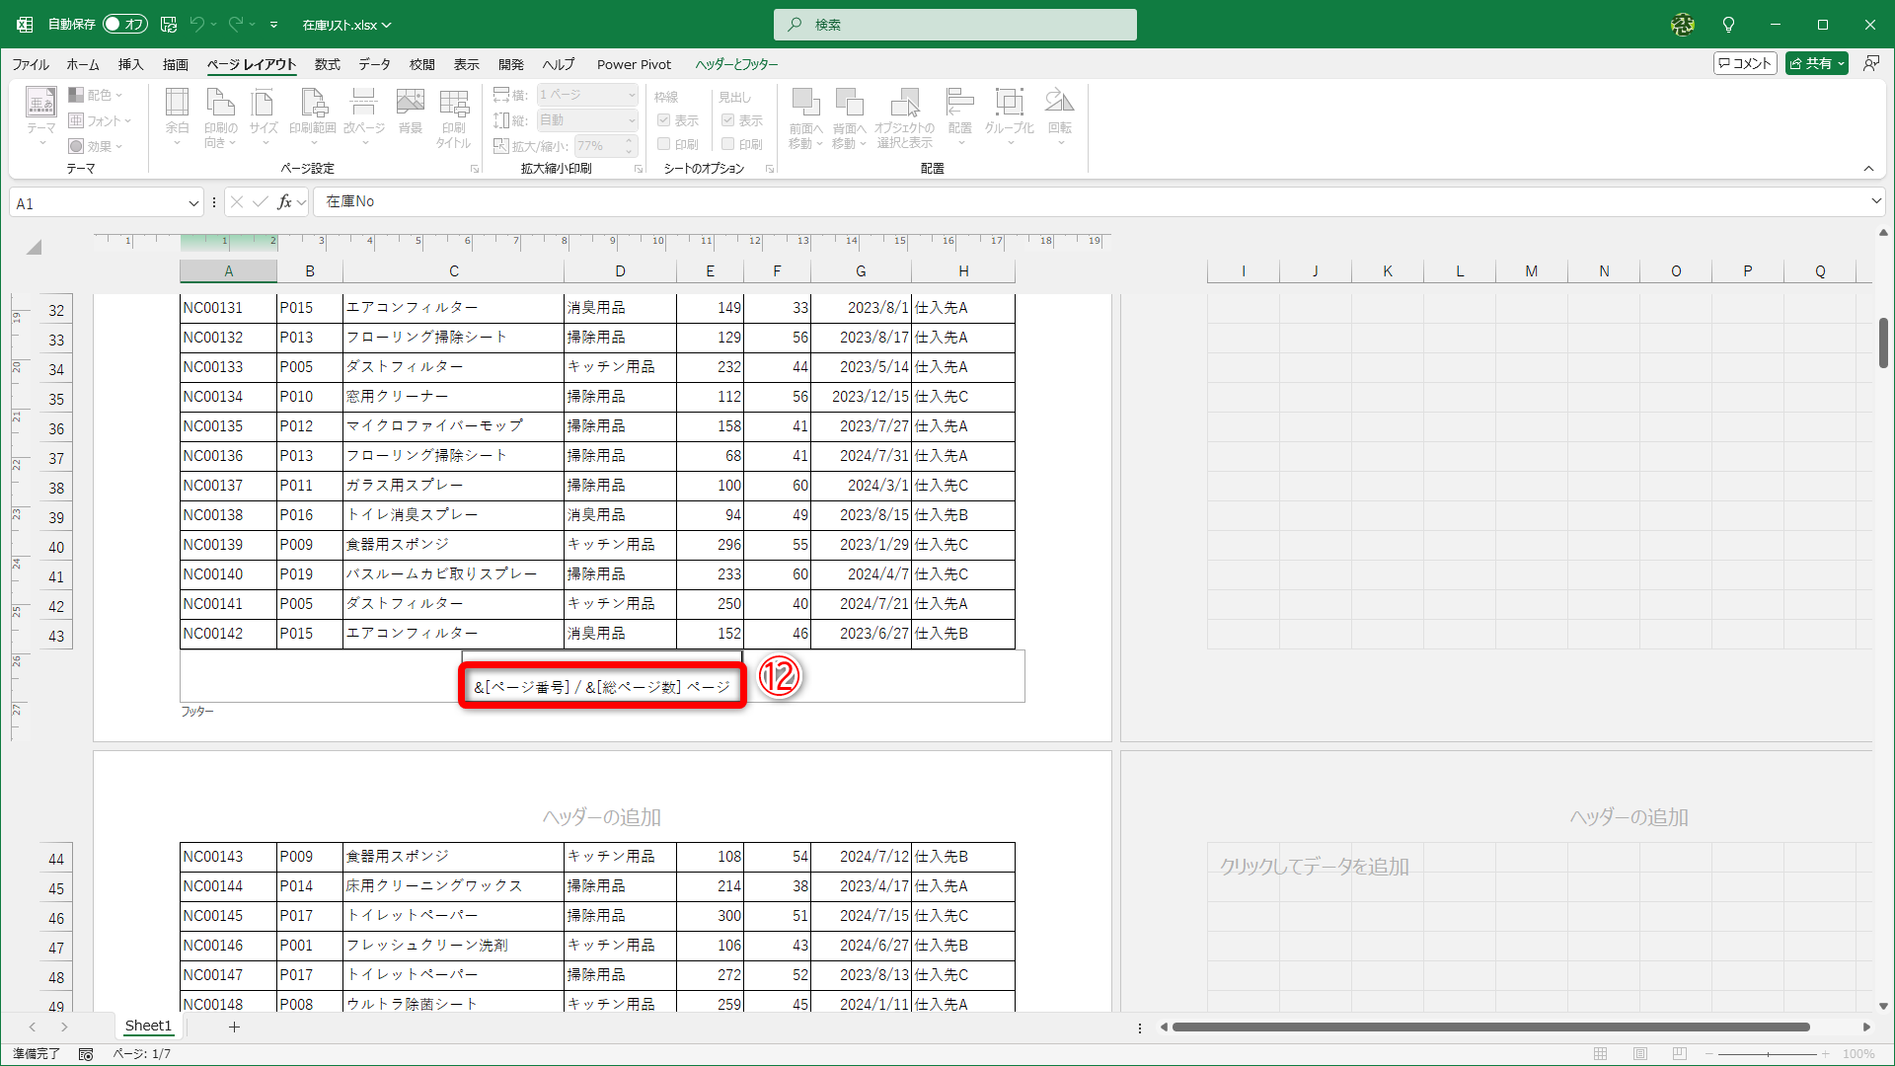
Task: Select the 余白 (Margins) icon
Action: [x=178, y=114]
